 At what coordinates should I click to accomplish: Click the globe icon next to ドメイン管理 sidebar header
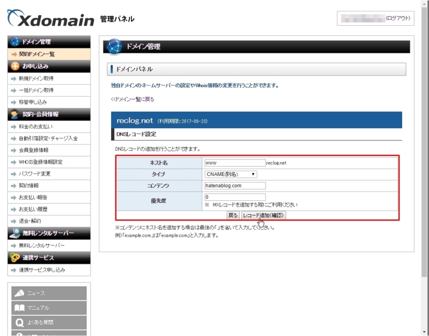(x=14, y=40)
